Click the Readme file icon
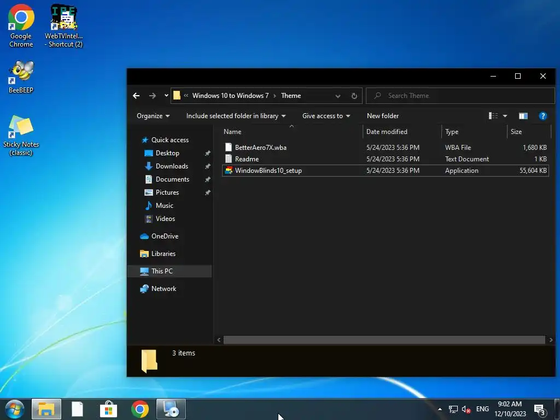Image resolution: width=560 pixels, height=420 pixels. (229, 159)
